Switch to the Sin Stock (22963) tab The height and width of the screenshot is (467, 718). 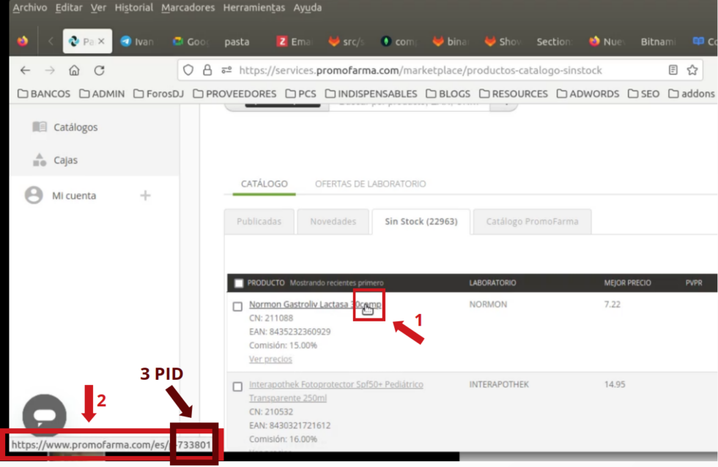tap(421, 221)
